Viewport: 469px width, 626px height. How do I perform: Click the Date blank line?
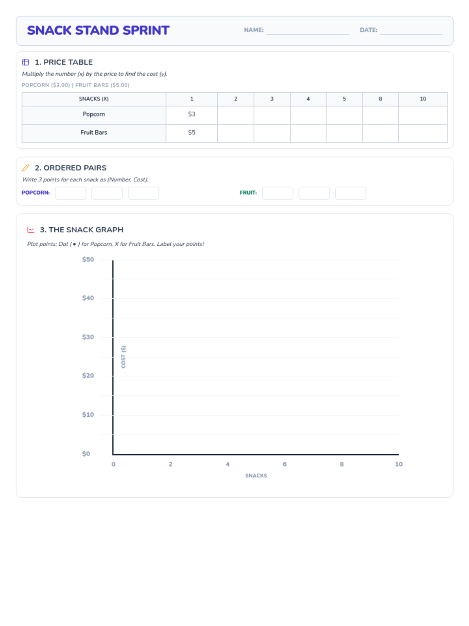coord(411,31)
